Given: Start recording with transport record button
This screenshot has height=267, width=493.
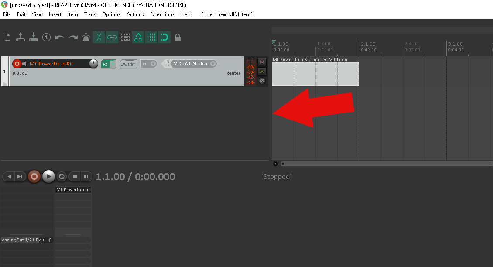Looking at the screenshot, I should click(34, 177).
